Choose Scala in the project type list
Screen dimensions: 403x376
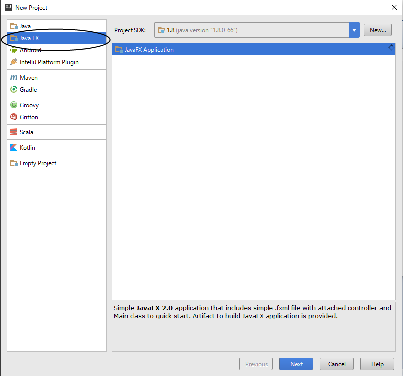(57, 132)
